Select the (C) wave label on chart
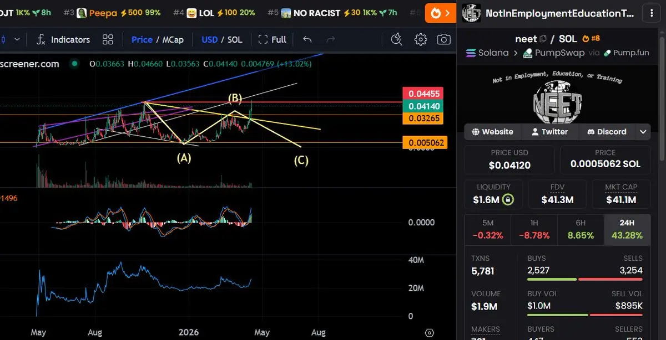666x340 pixels. click(301, 161)
